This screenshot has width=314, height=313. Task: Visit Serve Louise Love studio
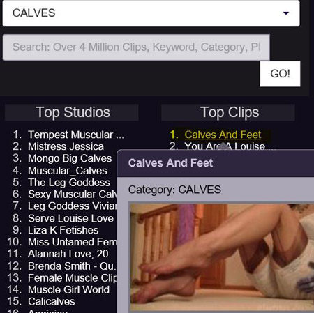point(70,218)
